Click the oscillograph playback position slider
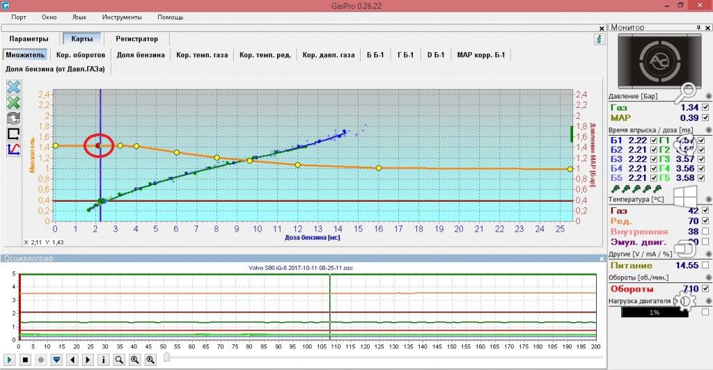Viewport: 713px width, 370px height. tap(166, 358)
